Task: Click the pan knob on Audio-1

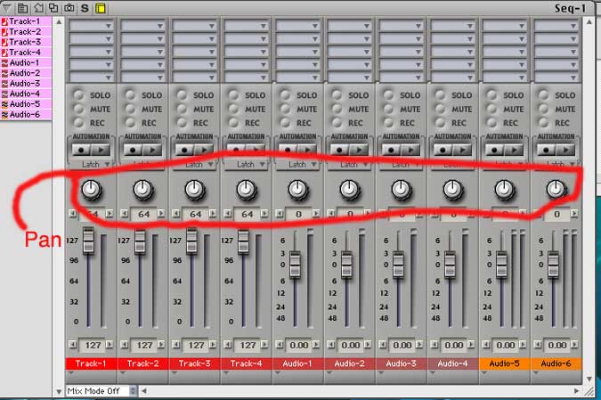Action: (297, 189)
